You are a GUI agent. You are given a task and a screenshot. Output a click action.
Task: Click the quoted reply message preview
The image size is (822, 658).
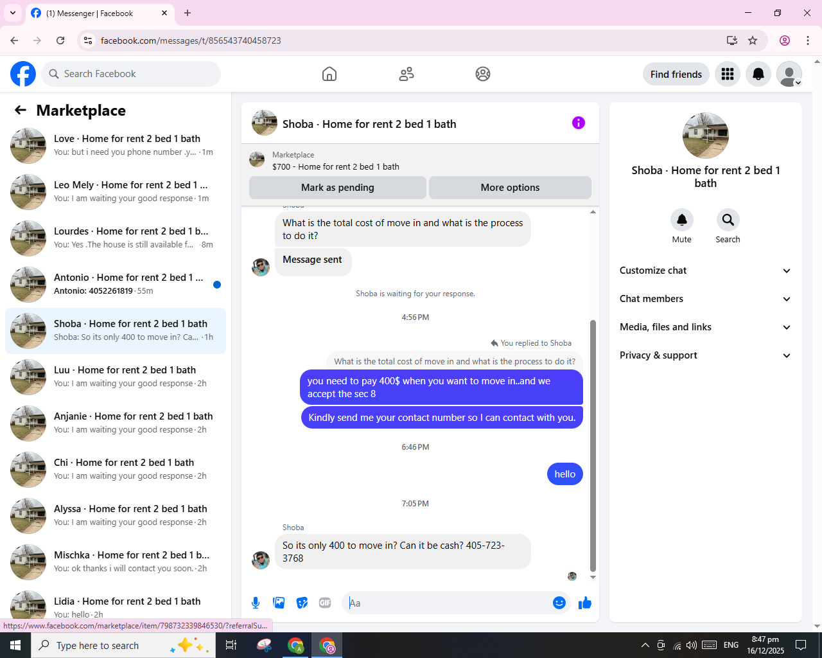click(x=455, y=361)
